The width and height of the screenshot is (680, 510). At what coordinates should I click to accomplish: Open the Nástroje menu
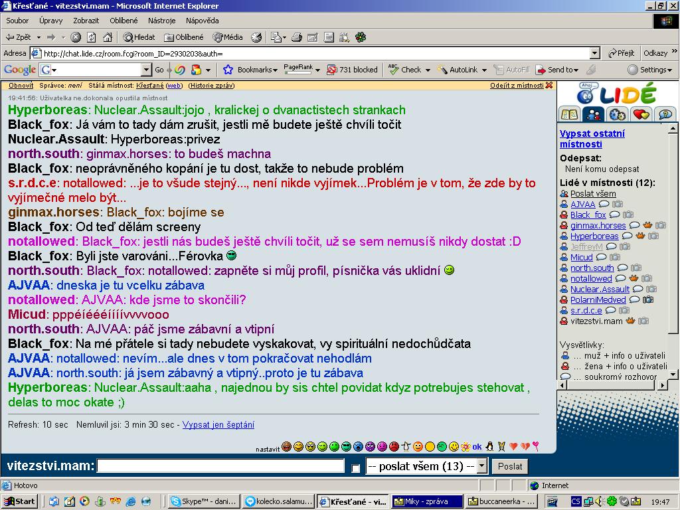click(x=162, y=21)
